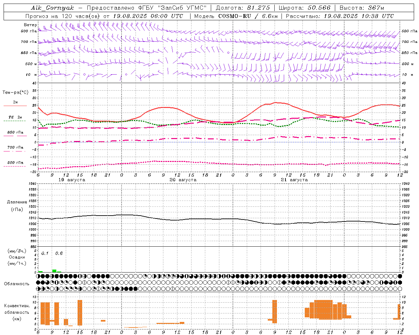Click the (гПа) unit label below Давление

click(x=17, y=209)
